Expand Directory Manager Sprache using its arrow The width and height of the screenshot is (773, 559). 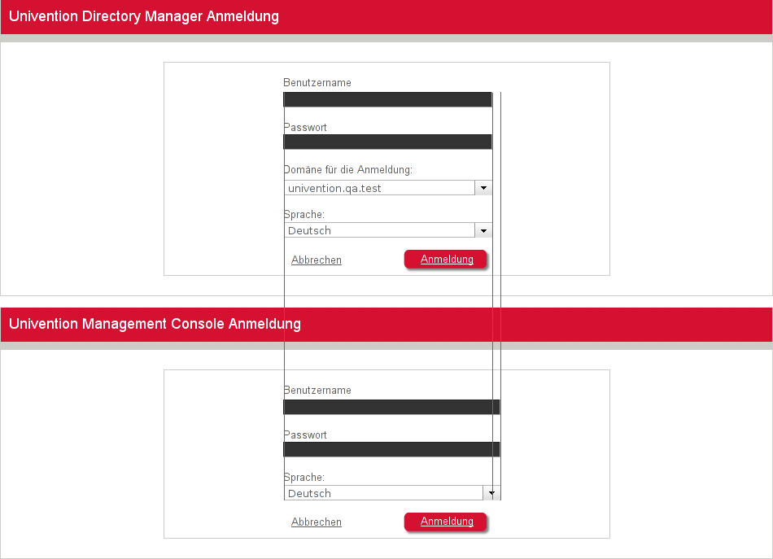[483, 230]
